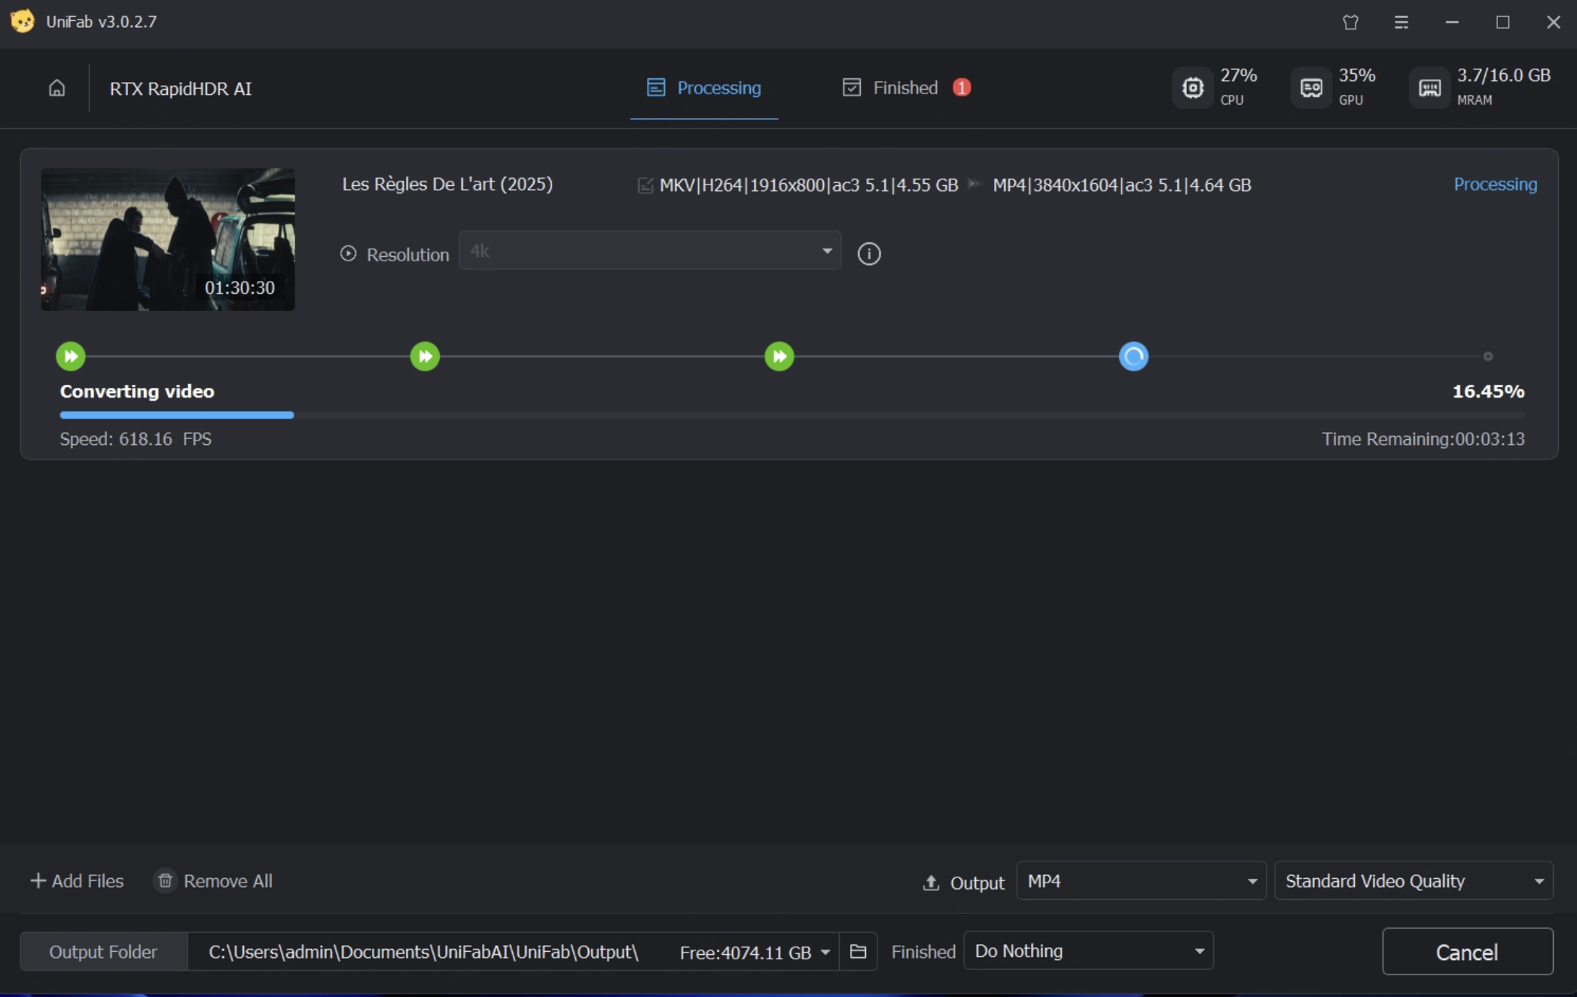The height and width of the screenshot is (997, 1577).
Task: Click output info MP4|3840x1604
Action: pyautogui.click(x=1122, y=185)
